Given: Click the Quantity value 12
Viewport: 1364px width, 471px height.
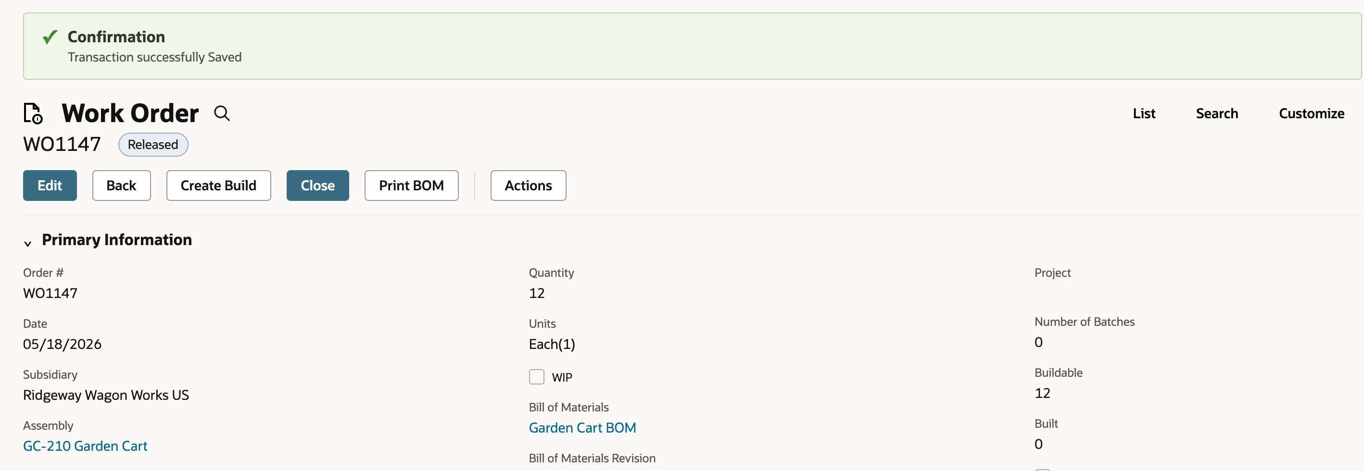Looking at the screenshot, I should click(536, 293).
